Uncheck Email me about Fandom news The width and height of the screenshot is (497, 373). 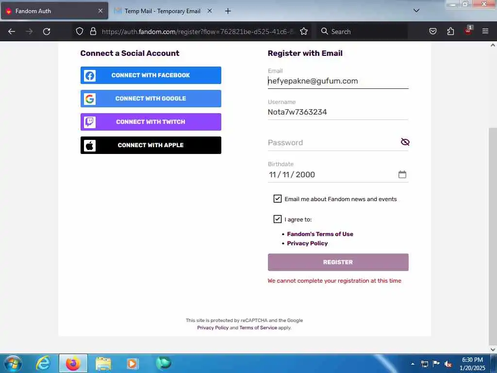pos(277,199)
